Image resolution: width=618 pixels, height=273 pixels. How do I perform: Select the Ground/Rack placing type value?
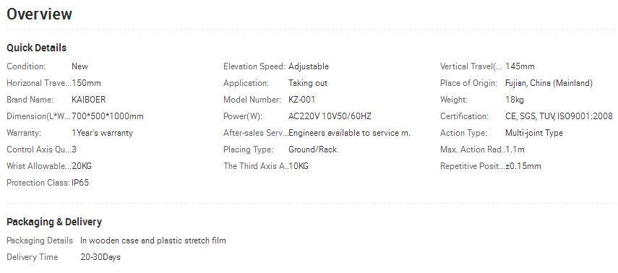[312, 149]
